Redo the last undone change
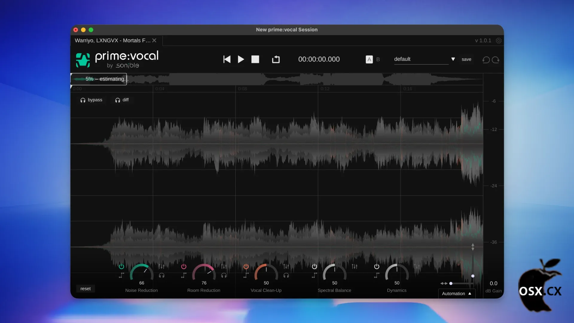The image size is (574, 323). tap(496, 60)
